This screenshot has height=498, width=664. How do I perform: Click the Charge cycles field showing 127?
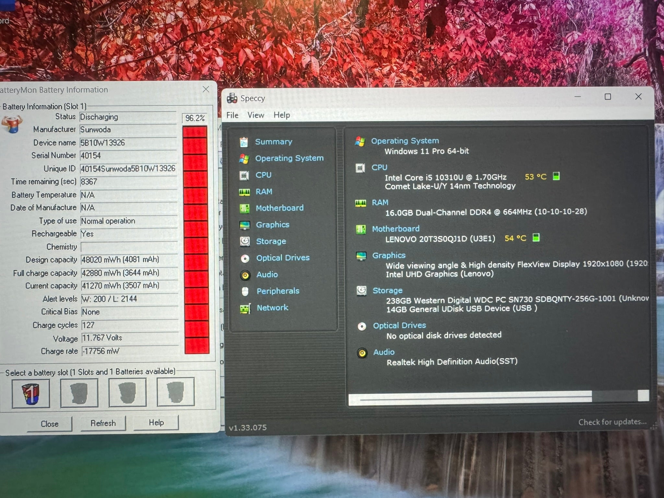(x=130, y=325)
